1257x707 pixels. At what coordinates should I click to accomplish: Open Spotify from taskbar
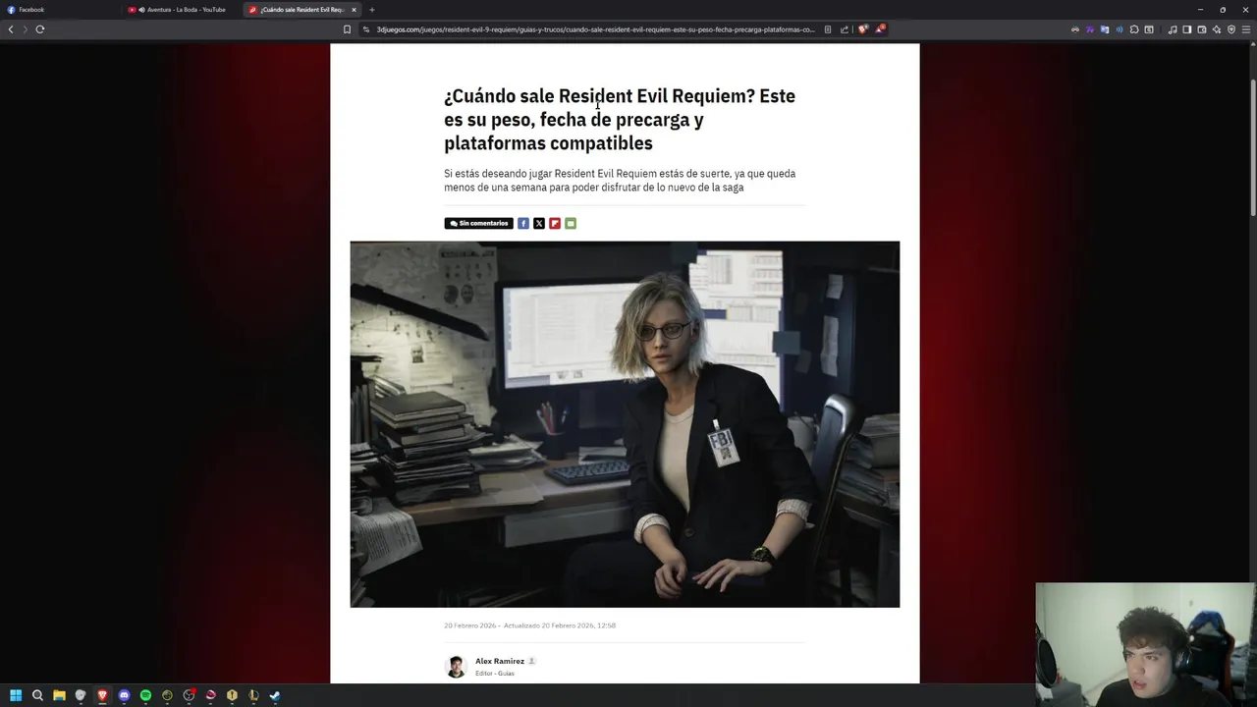pos(145,695)
